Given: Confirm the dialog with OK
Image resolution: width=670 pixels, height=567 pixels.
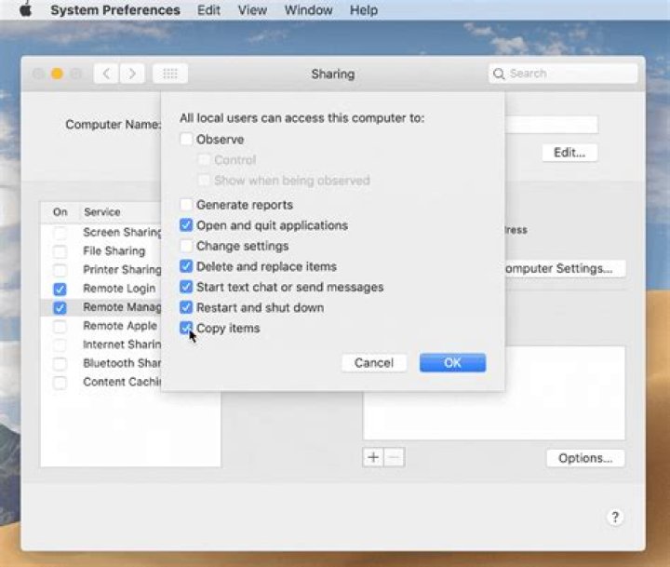Looking at the screenshot, I should [452, 363].
